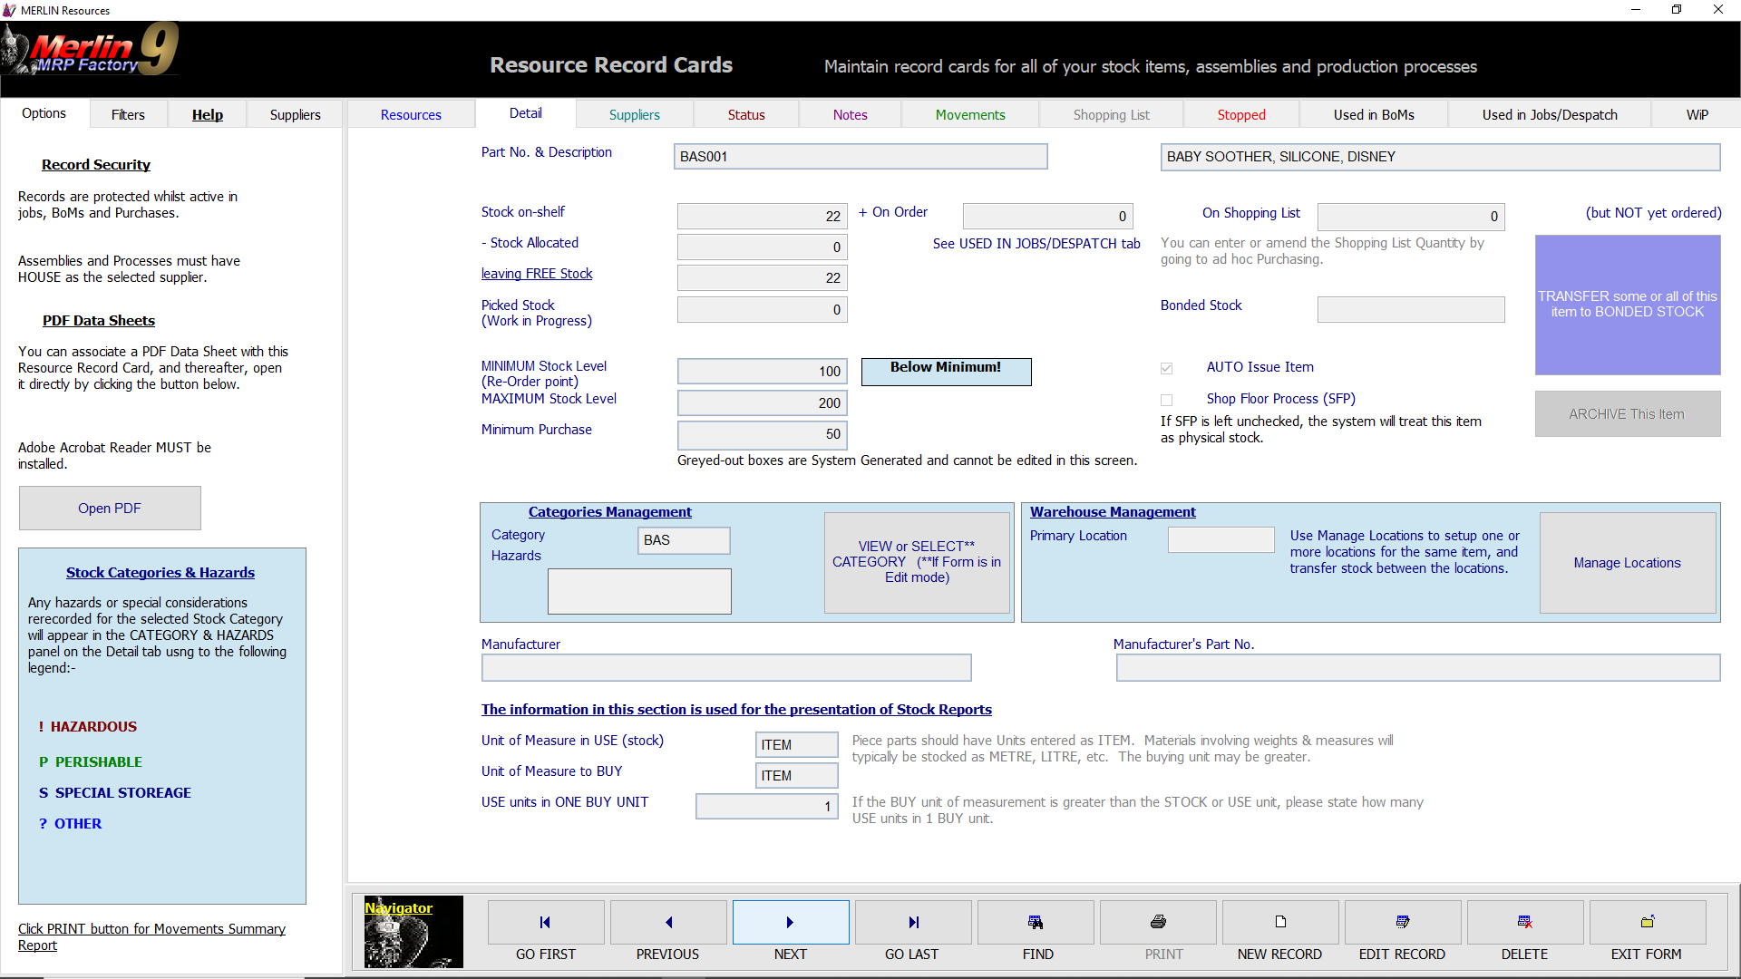Click the leaving FREE Stock link
1741x979 pixels.
click(x=537, y=274)
